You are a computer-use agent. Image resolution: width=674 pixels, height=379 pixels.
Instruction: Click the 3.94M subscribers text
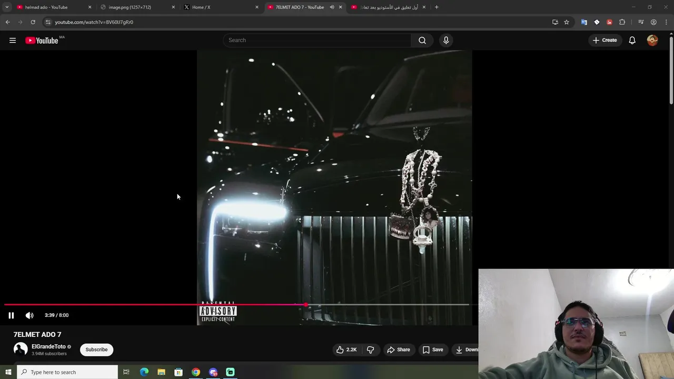pos(49,354)
